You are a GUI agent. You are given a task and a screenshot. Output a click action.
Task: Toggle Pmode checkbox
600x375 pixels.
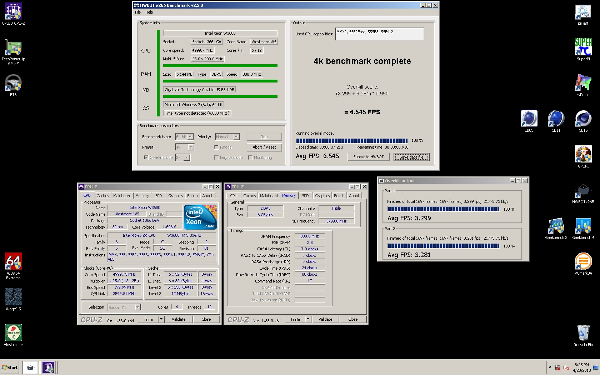click(216, 147)
